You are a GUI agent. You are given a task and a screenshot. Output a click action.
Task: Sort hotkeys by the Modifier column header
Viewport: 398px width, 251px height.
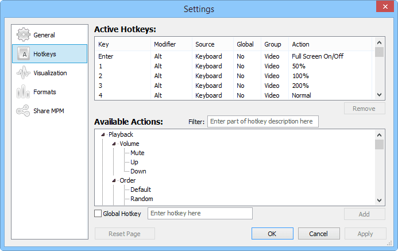pyautogui.click(x=167, y=44)
